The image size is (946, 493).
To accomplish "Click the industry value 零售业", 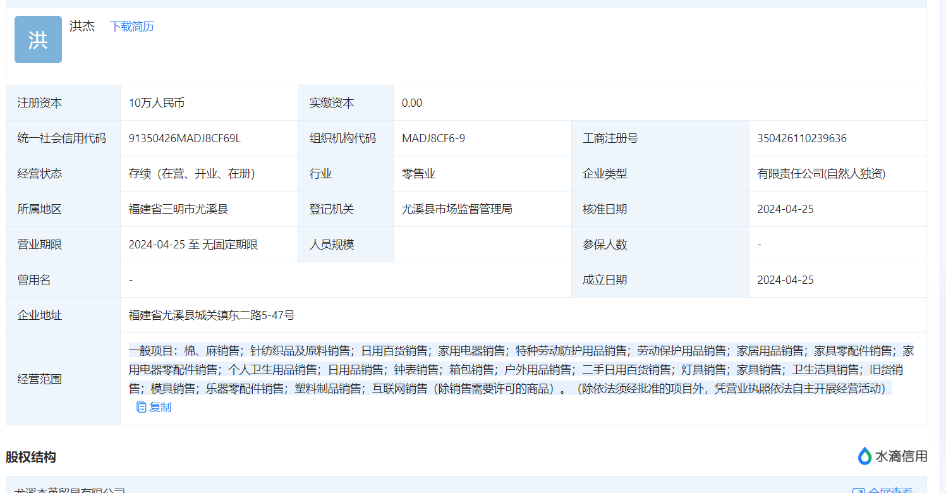I will 418,174.
